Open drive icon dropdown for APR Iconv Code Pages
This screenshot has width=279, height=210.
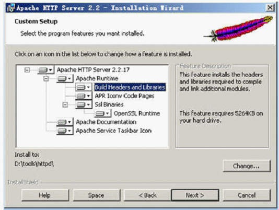[84, 96]
